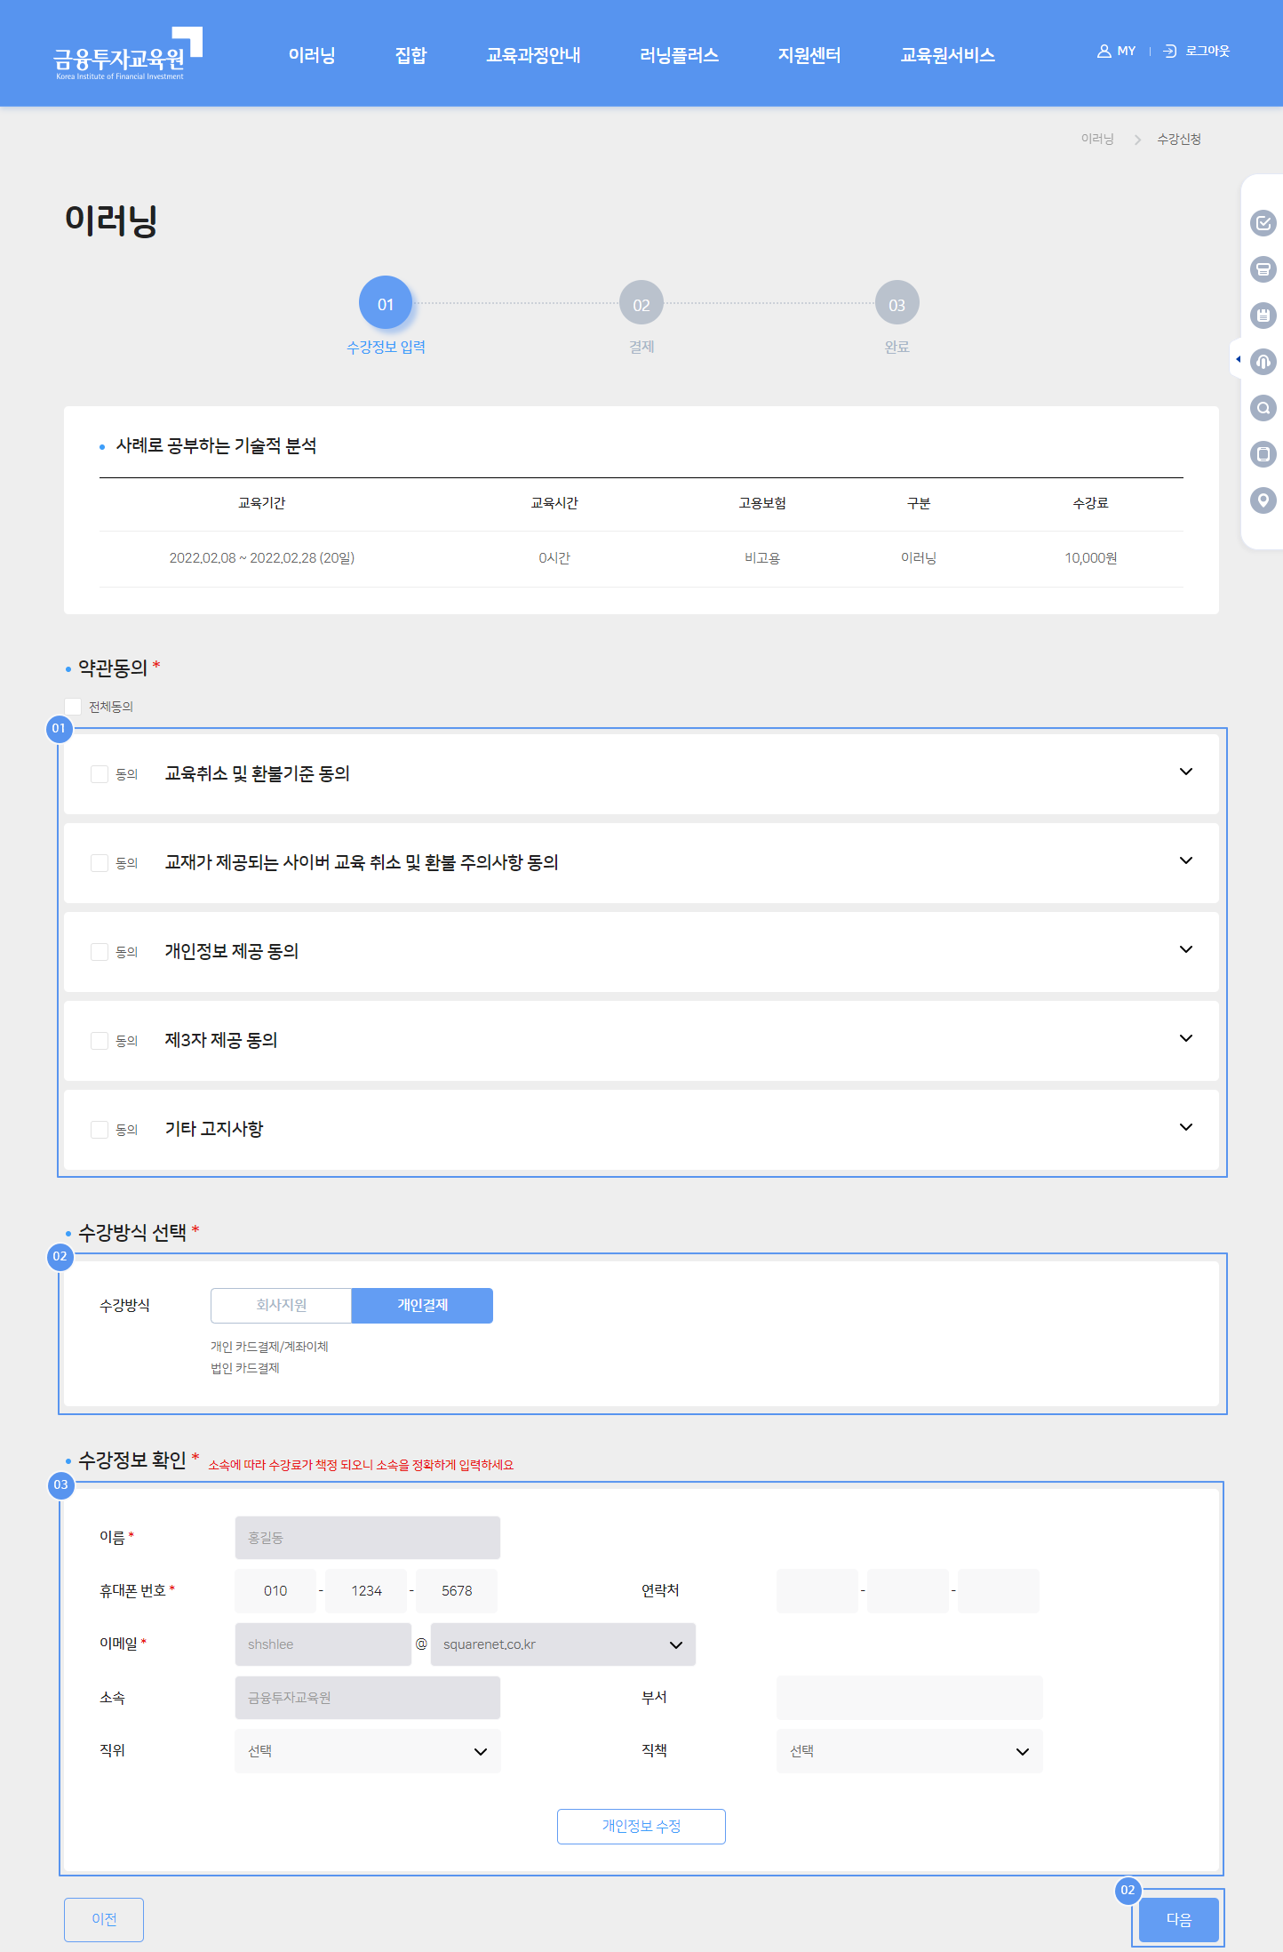Click the magnifier search icon in sidebar

(1263, 408)
